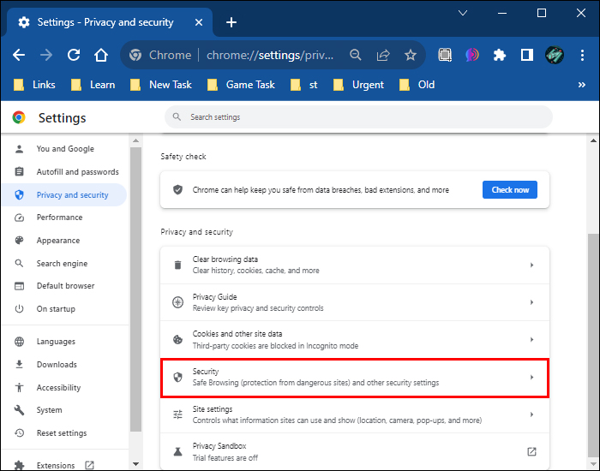600x471 pixels.
Task: Select Autofill and passwords in sidebar
Action: click(77, 172)
